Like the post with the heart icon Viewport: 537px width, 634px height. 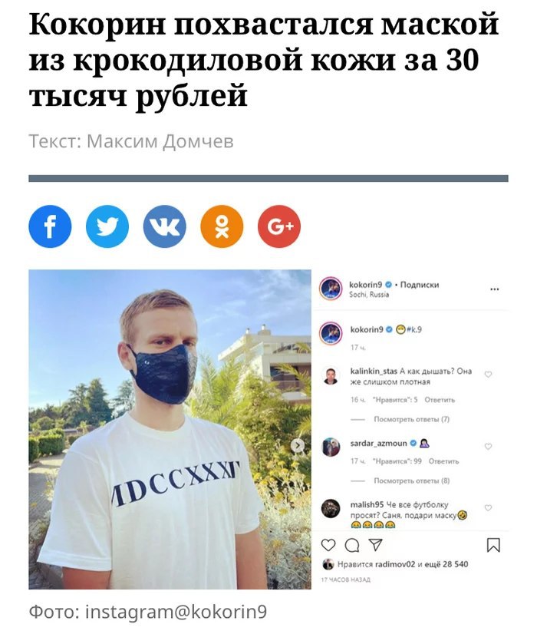click(328, 546)
